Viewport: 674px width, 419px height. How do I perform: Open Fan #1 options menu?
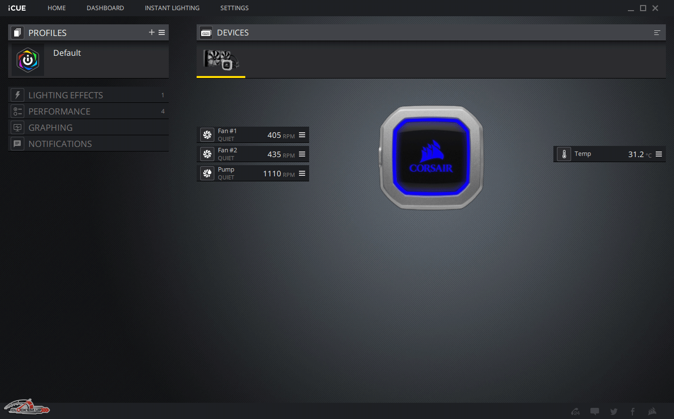[302, 135]
